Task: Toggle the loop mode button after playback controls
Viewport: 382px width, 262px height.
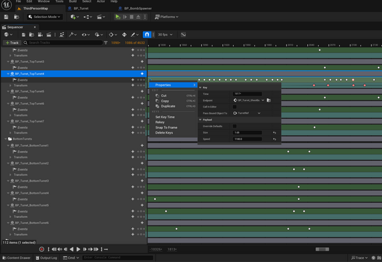Action: pyautogui.click(x=106, y=249)
